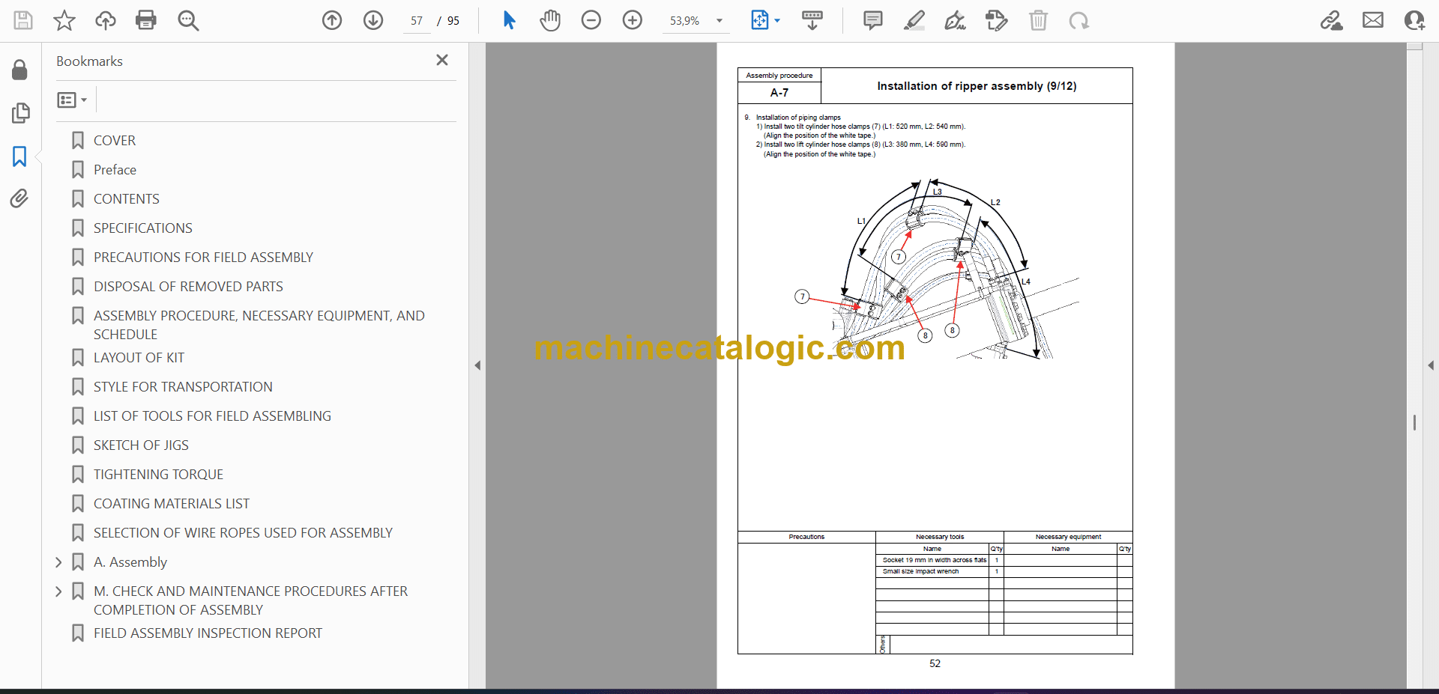Screen dimensions: 1439x694
Task: Collapse the left navigation pane arrow
Action: (x=477, y=365)
